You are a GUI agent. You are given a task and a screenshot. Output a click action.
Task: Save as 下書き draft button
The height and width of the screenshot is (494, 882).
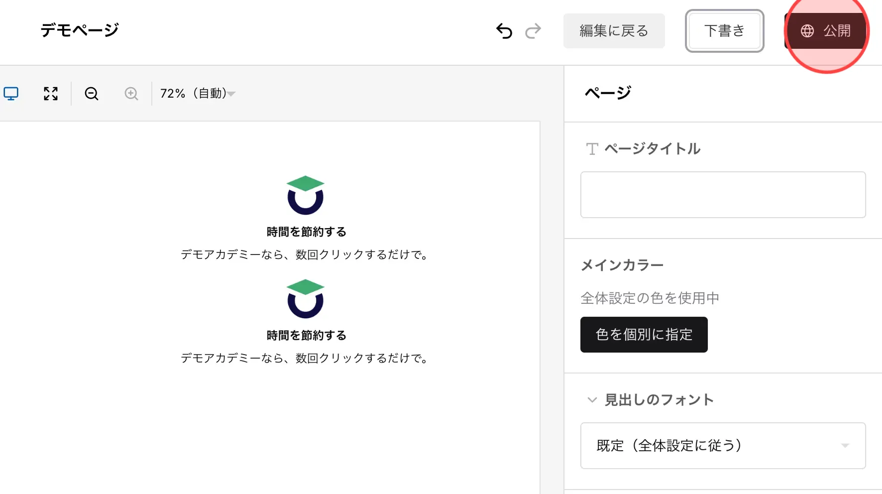point(725,31)
